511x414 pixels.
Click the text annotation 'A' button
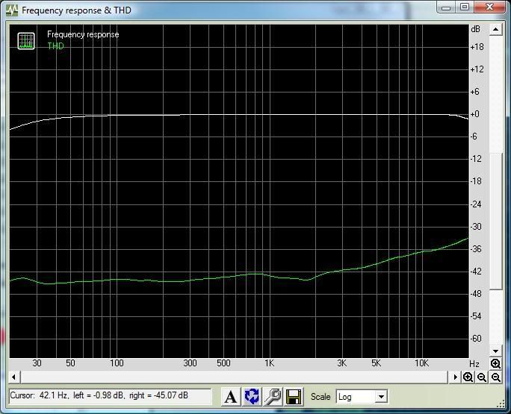[231, 397]
